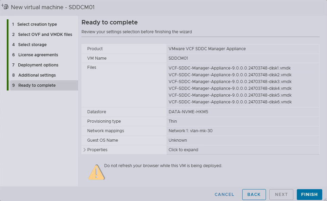Screen dimensions: 327x201
Task: Click the disk6.vmdk file entry
Action: 230,102
